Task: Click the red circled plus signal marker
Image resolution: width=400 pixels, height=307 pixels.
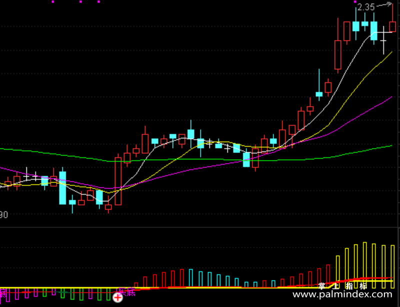Action: click(117, 297)
